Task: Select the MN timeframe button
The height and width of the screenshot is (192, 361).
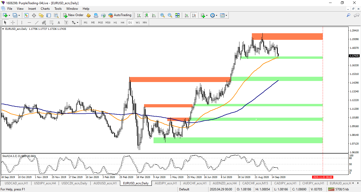Action: pos(145,22)
